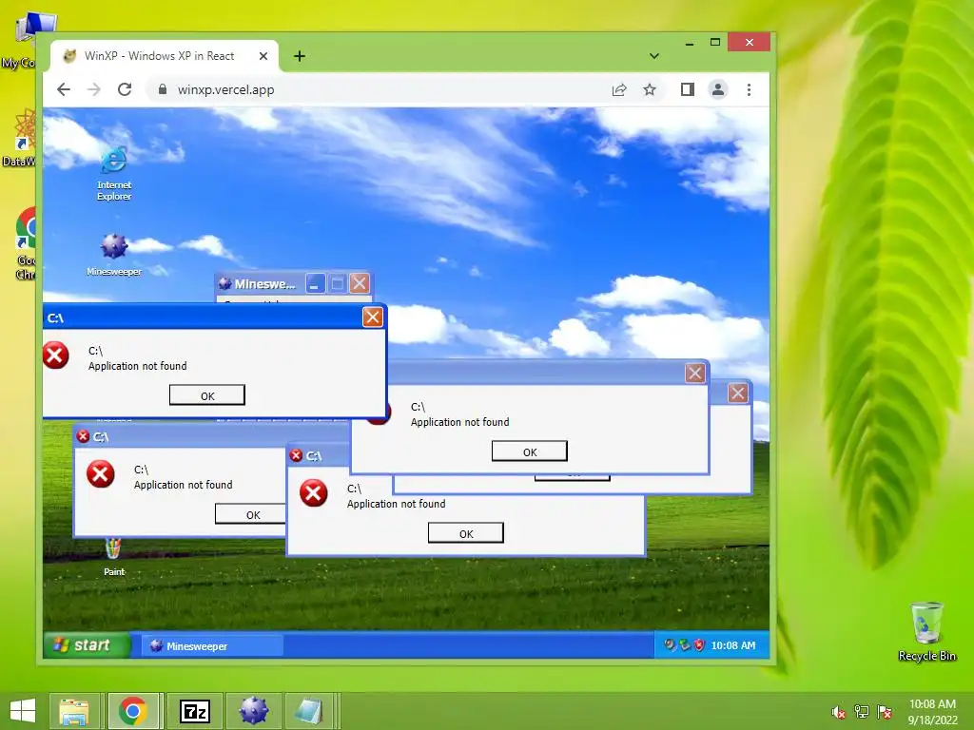Click the error icon in bottom center C:\ dialog

313,493
